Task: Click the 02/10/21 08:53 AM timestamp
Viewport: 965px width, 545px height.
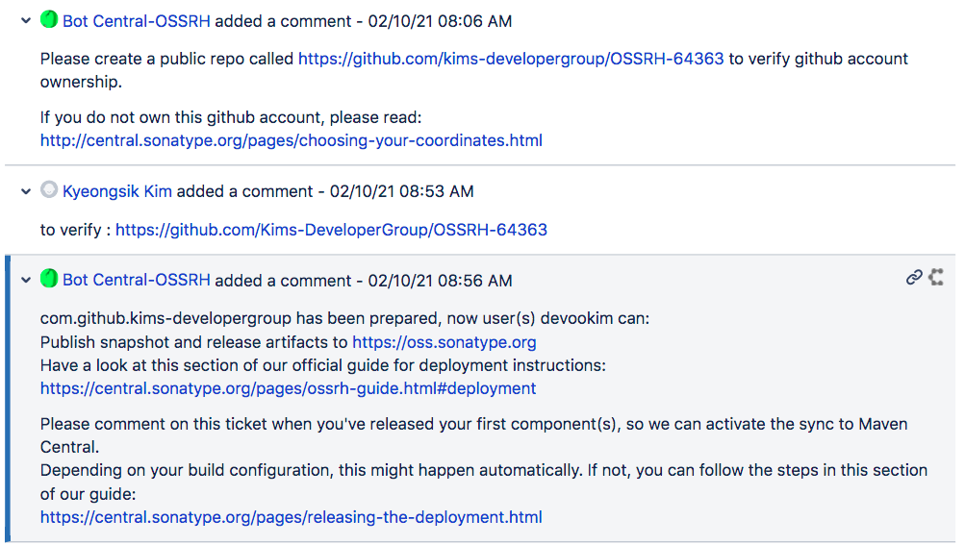Action: [x=402, y=192]
